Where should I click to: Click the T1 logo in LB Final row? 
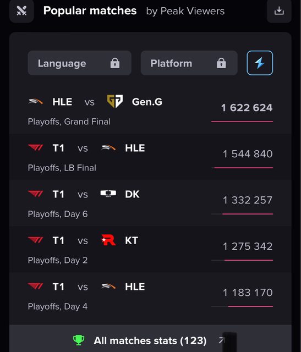click(x=35, y=148)
